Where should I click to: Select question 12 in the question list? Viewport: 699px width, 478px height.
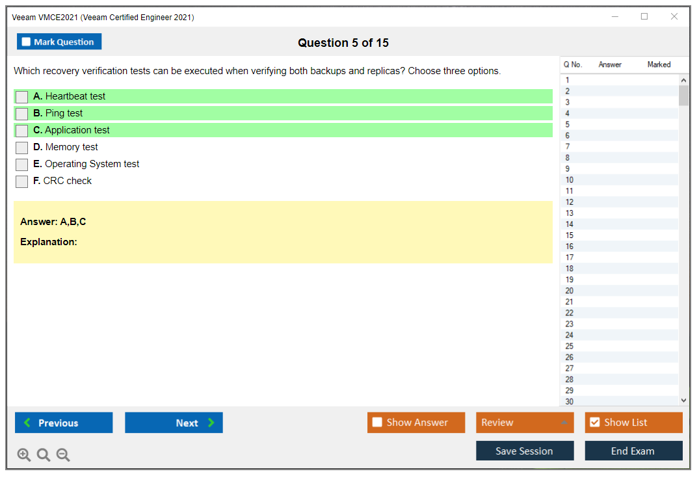click(570, 202)
